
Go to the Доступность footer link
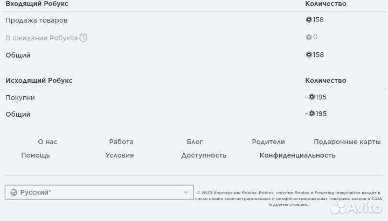tap(204, 155)
